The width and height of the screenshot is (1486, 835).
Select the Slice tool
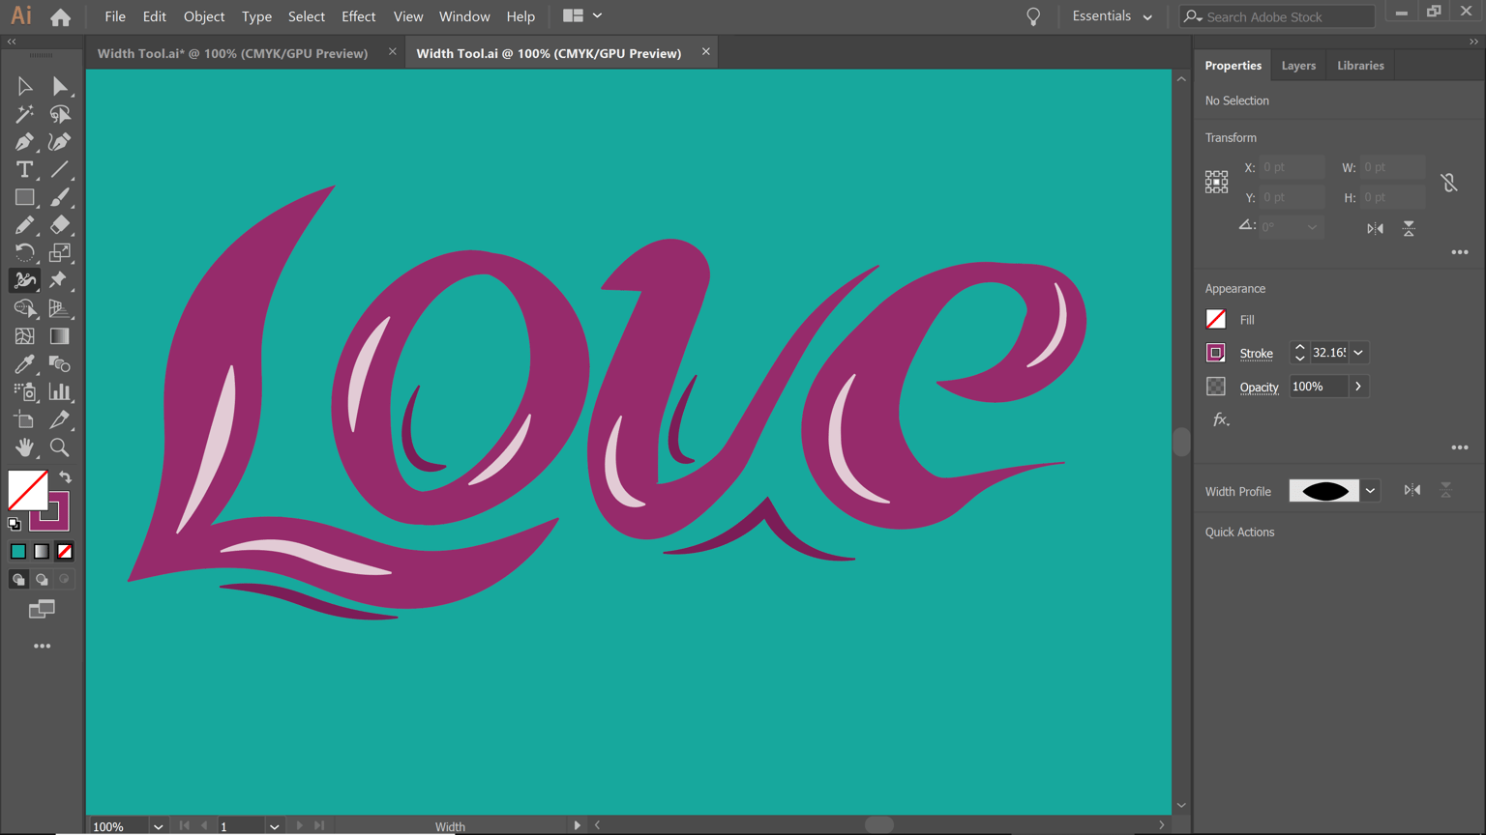[x=60, y=419]
